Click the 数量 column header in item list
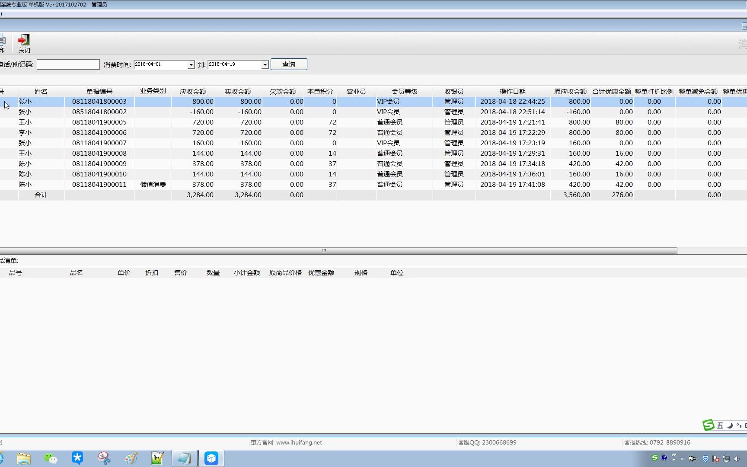Screen dimensions: 747x467 [213, 273]
